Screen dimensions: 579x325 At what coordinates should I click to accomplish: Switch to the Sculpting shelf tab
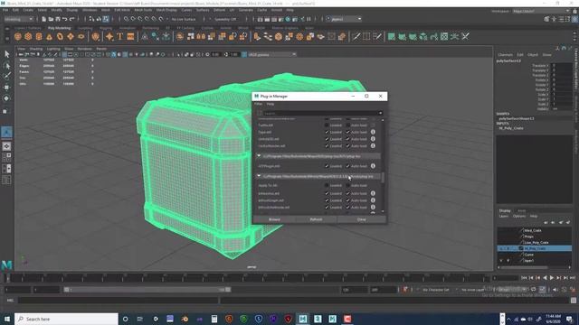click(x=85, y=28)
